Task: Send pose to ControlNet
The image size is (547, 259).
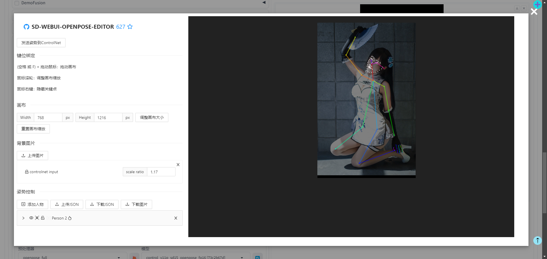Action: [x=41, y=43]
